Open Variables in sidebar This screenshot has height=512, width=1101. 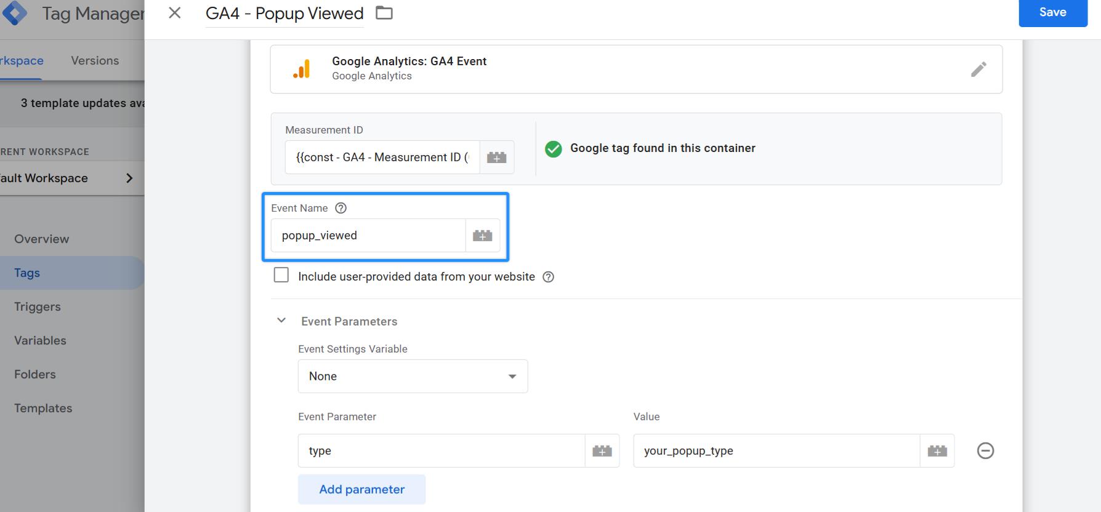40,340
